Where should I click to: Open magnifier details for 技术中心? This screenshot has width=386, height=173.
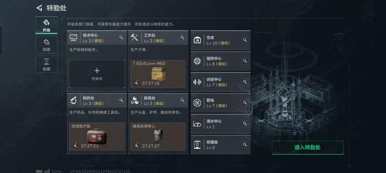122,38
